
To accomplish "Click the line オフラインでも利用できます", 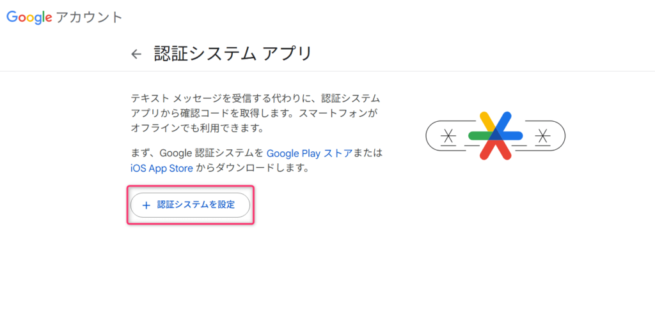I will (x=198, y=128).
